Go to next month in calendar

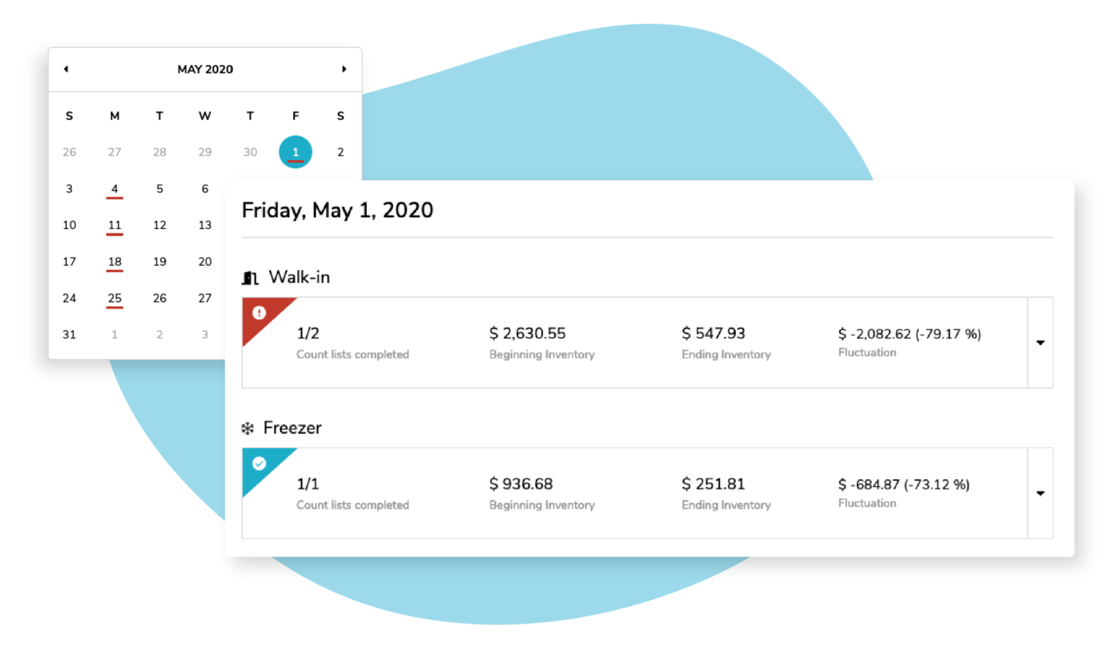click(x=344, y=69)
